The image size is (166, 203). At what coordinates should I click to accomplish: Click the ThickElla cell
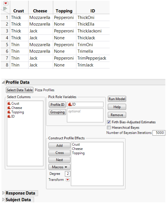click(86, 24)
